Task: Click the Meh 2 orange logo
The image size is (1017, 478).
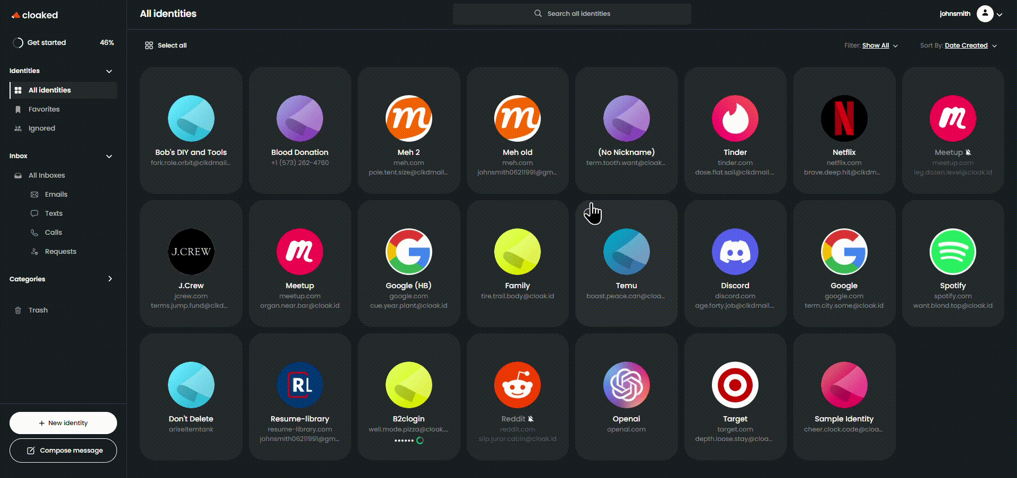Action: [x=408, y=118]
